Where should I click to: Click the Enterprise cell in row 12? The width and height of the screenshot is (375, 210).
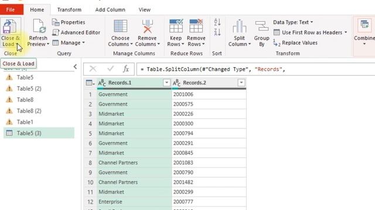(x=134, y=202)
